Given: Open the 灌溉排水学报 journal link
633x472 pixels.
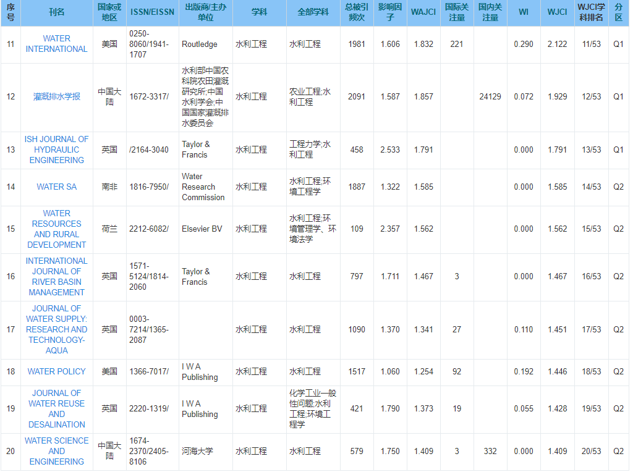Looking at the screenshot, I should (x=56, y=97).
